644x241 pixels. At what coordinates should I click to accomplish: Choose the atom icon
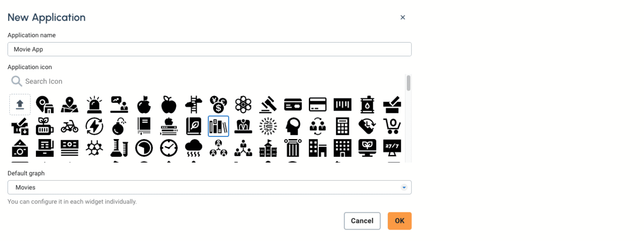click(243, 104)
